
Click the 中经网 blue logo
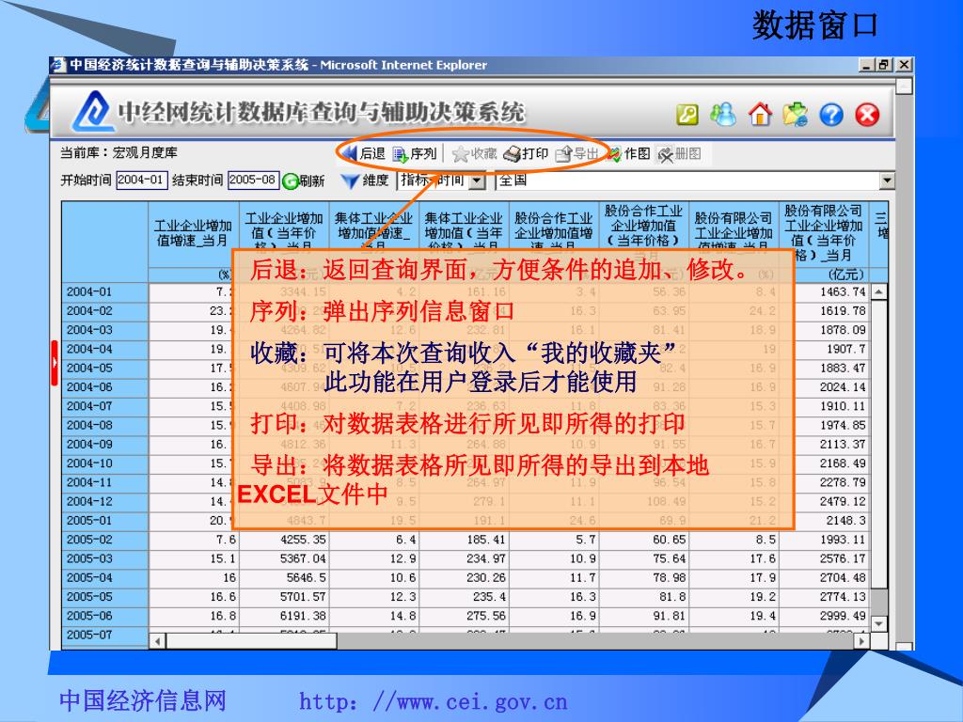[x=93, y=112]
